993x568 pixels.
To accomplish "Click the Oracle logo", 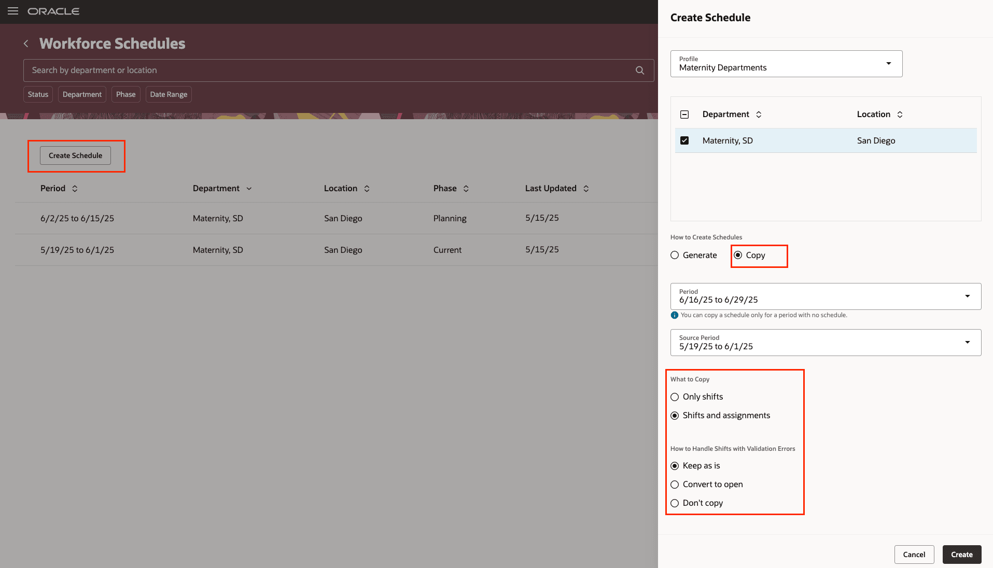I will point(53,11).
